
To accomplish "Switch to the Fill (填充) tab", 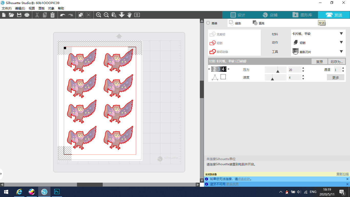I will (259, 23).
